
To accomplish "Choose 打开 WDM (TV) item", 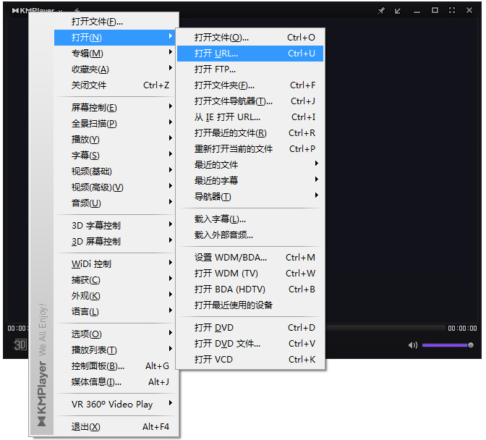I will 250,273.
